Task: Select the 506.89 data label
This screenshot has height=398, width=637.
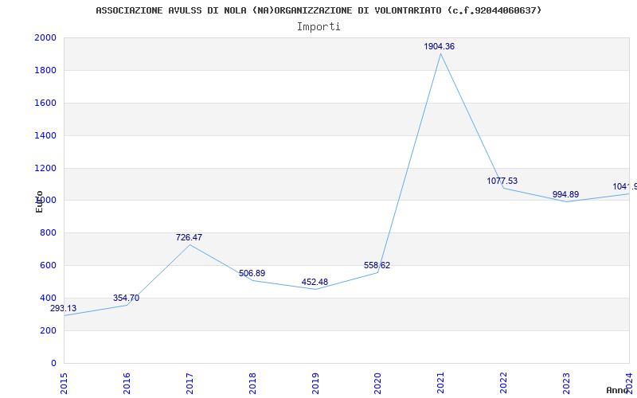Action: 252,274
